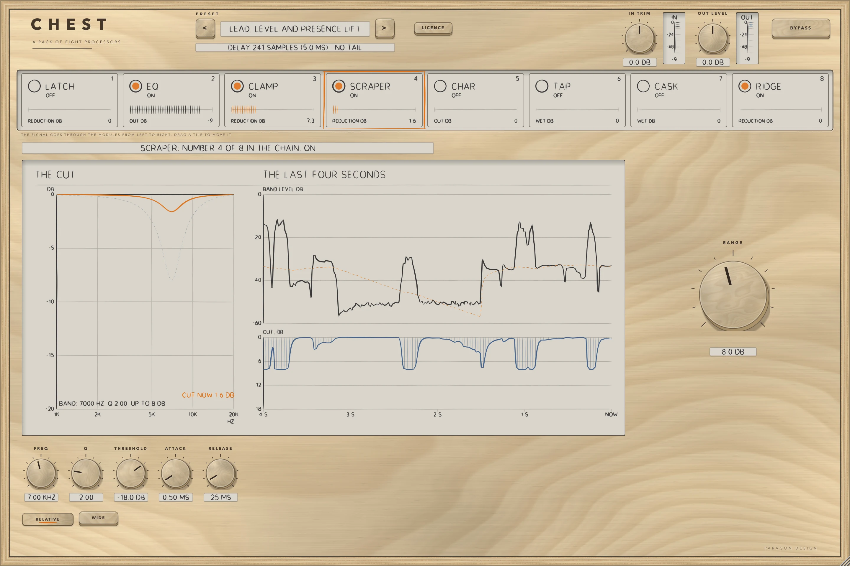Click the THRESHOLD knob

(131, 473)
